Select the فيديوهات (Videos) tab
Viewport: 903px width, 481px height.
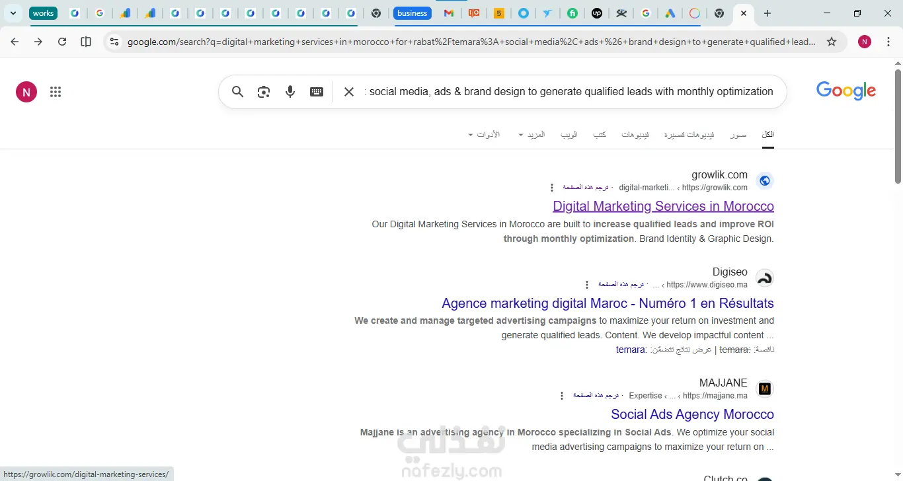[635, 135]
